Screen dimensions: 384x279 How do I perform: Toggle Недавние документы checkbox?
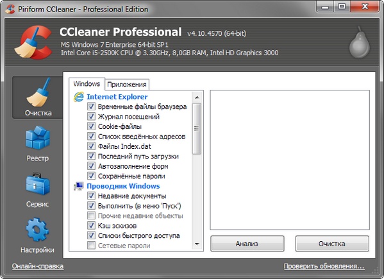click(x=91, y=196)
